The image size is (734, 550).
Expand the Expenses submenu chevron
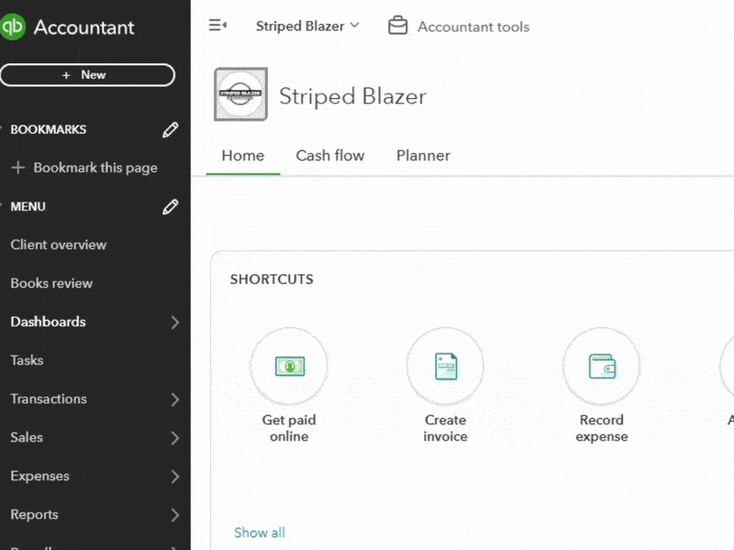point(175,477)
